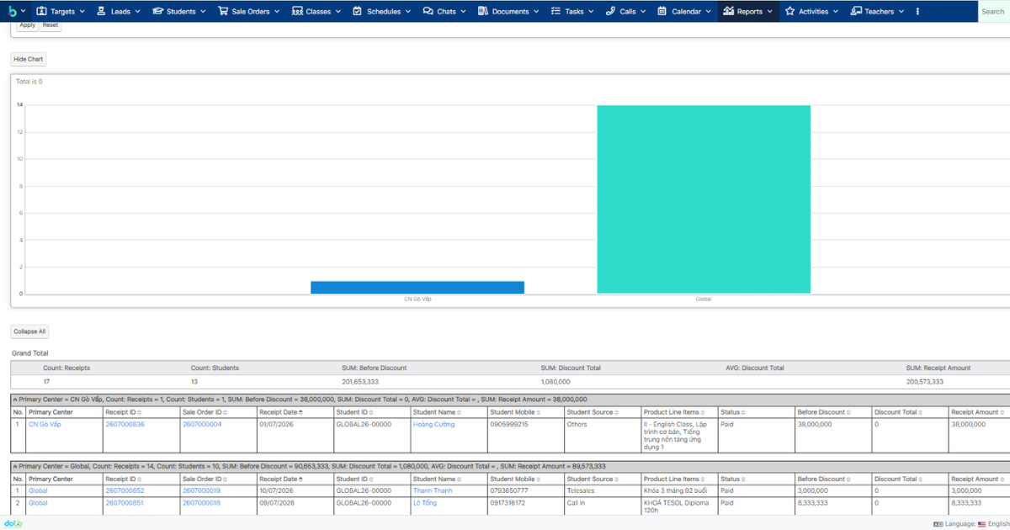Collapse the Primary Center Global group

(14, 466)
